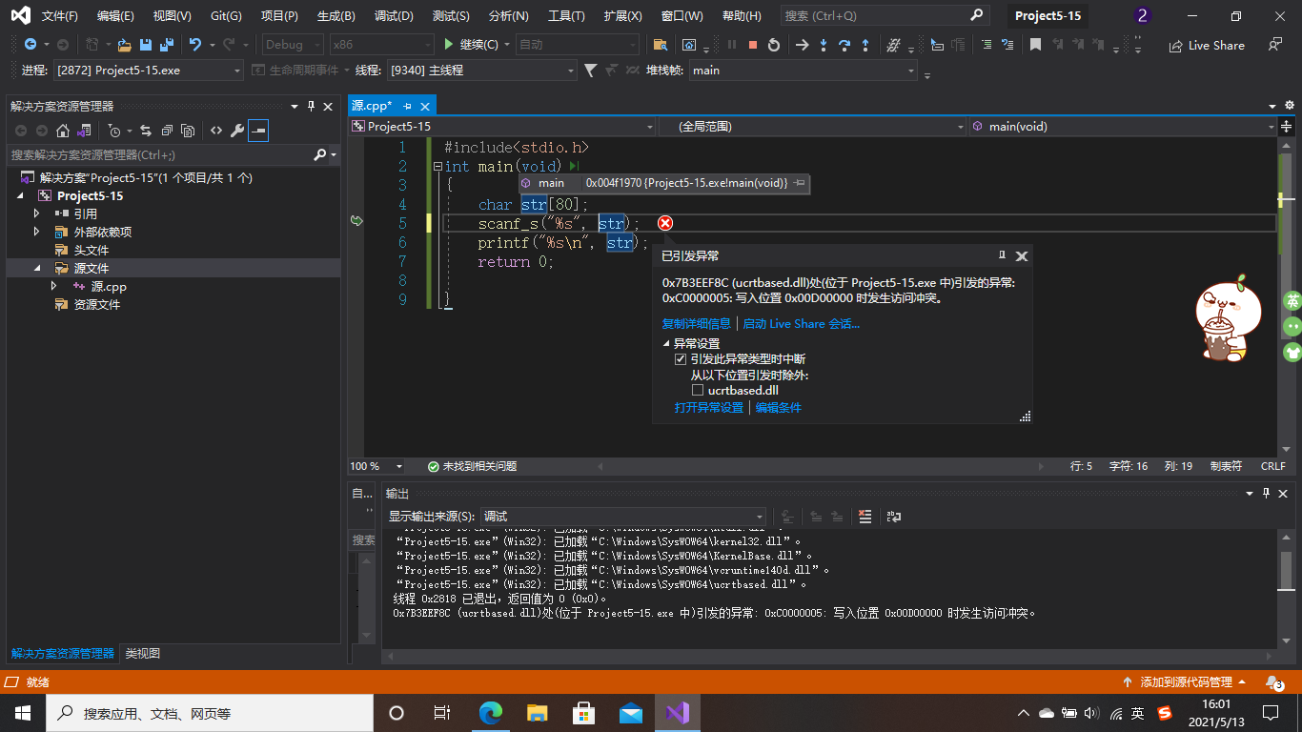Open the thread dropdown showing [9340] main thread
The width and height of the screenshot is (1302, 732).
(481, 71)
